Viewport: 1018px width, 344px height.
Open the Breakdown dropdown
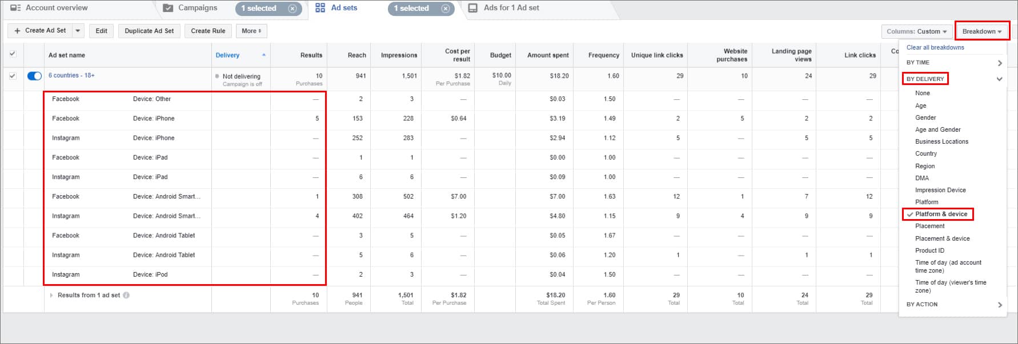[981, 31]
